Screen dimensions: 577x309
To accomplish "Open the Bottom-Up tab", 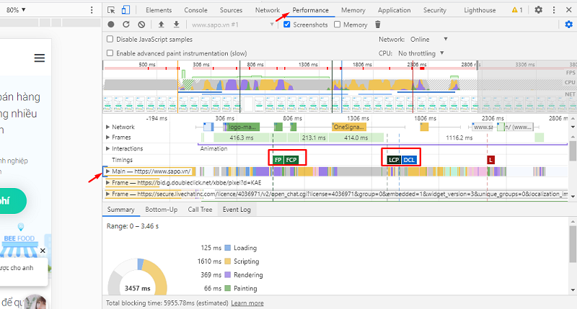I will point(161,210).
